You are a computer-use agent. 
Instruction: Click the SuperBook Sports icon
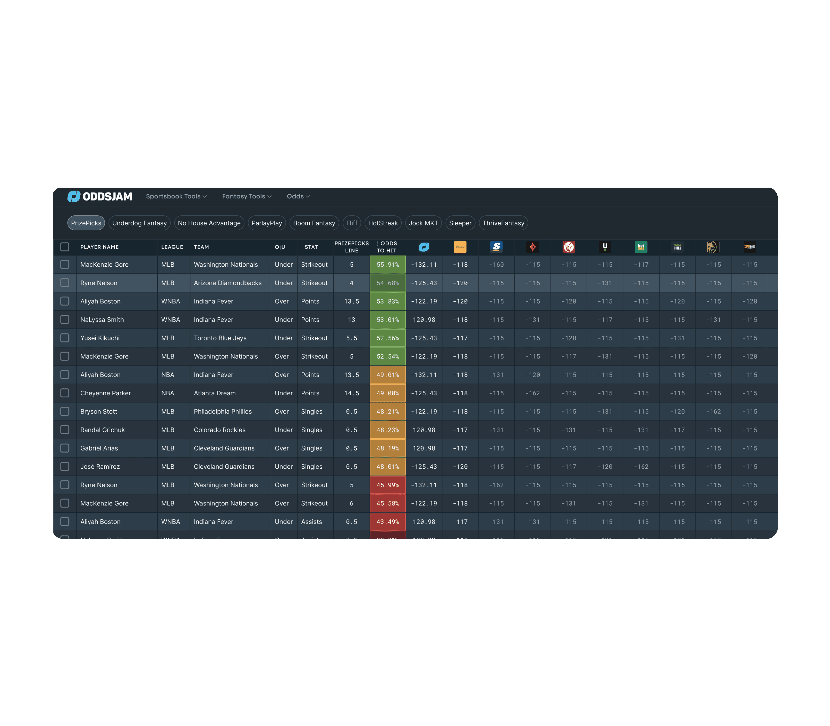pyautogui.click(x=750, y=247)
